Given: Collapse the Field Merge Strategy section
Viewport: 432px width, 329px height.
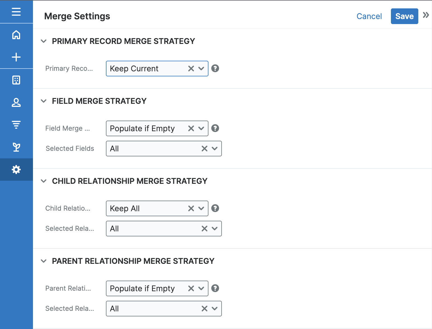Looking at the screenshot, I should pyautogui.click(x=44, y=101).
